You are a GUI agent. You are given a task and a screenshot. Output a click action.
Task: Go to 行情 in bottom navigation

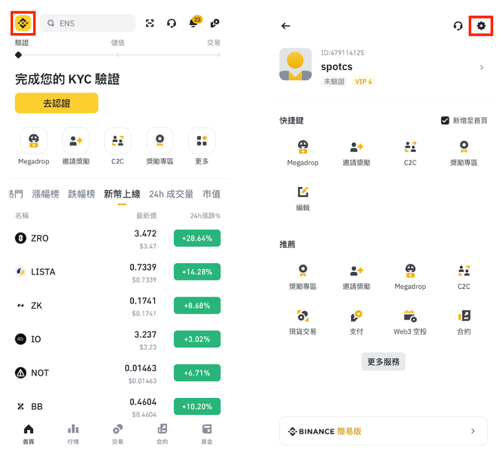point(73,434)
